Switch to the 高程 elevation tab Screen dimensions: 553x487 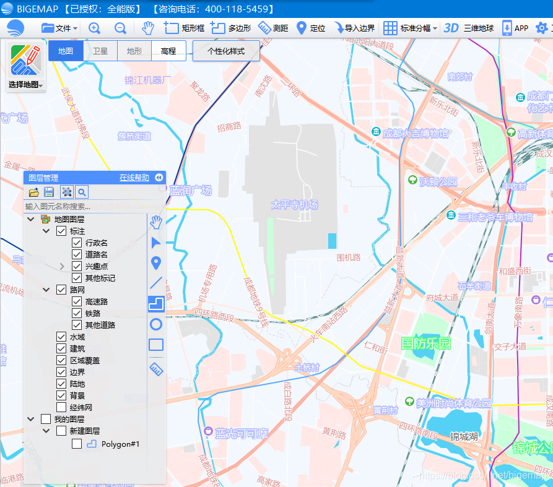168,51
